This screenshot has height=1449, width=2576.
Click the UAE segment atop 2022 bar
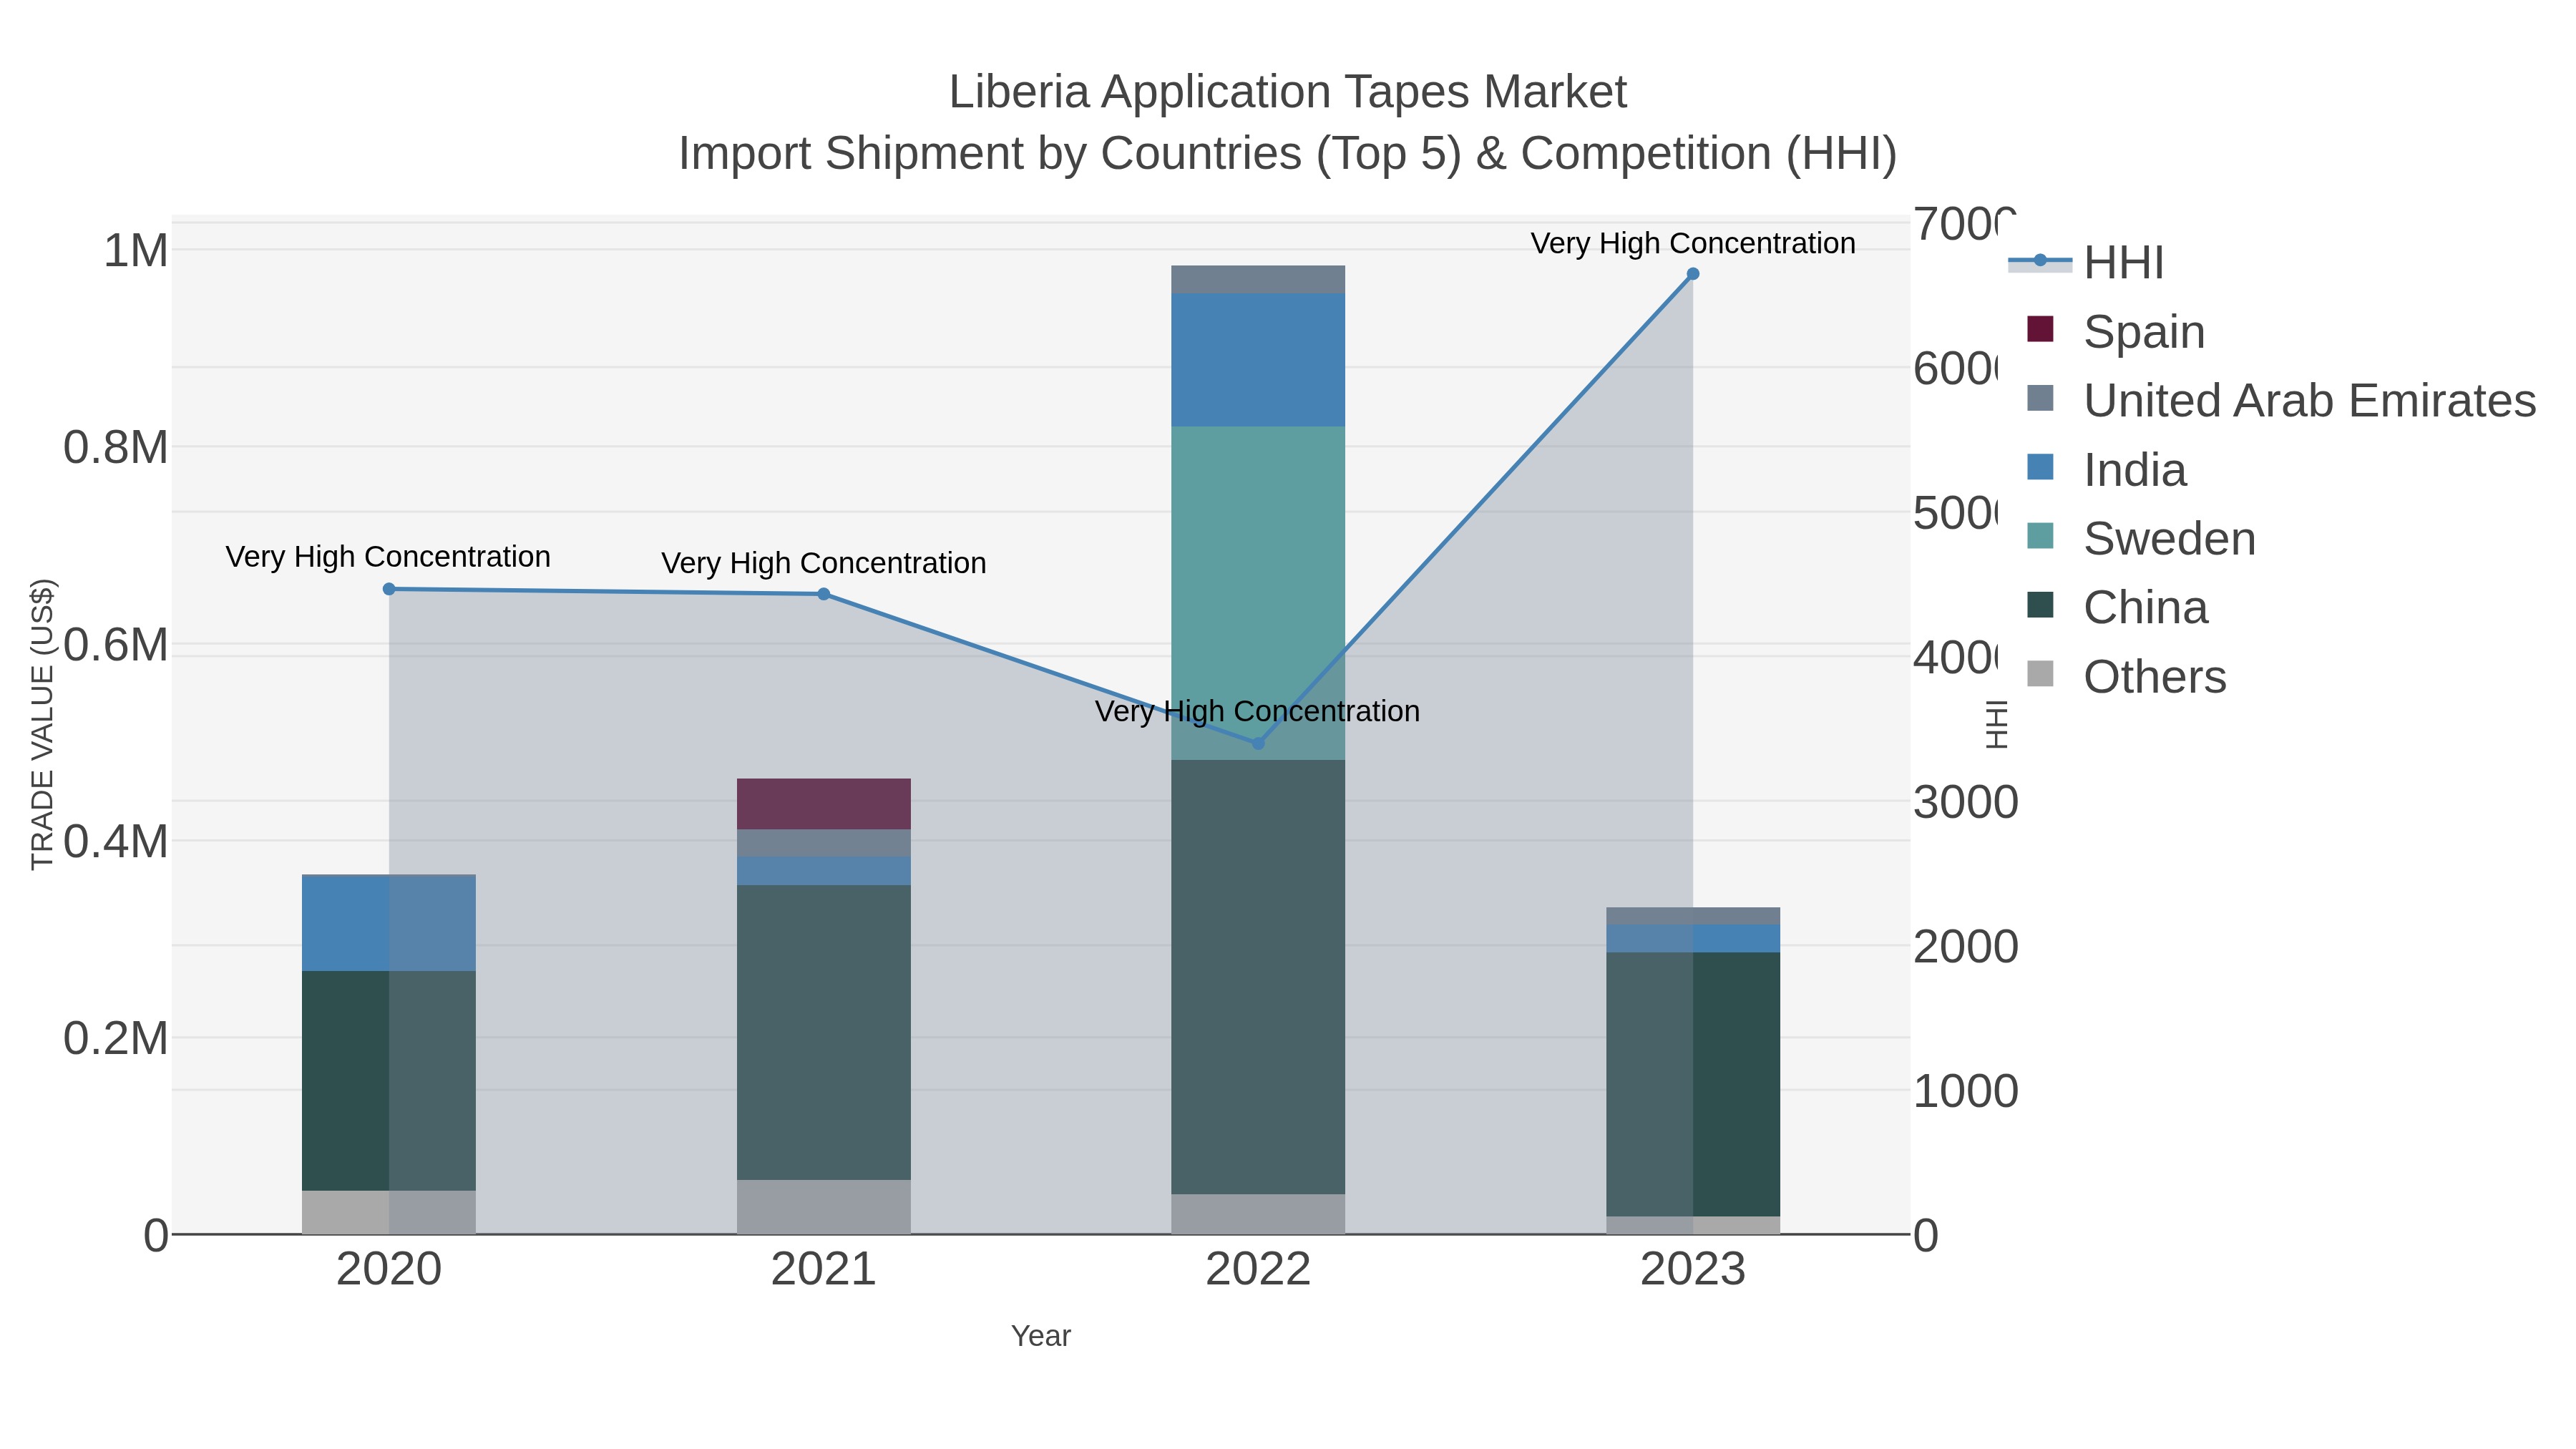pos(1258,280)
